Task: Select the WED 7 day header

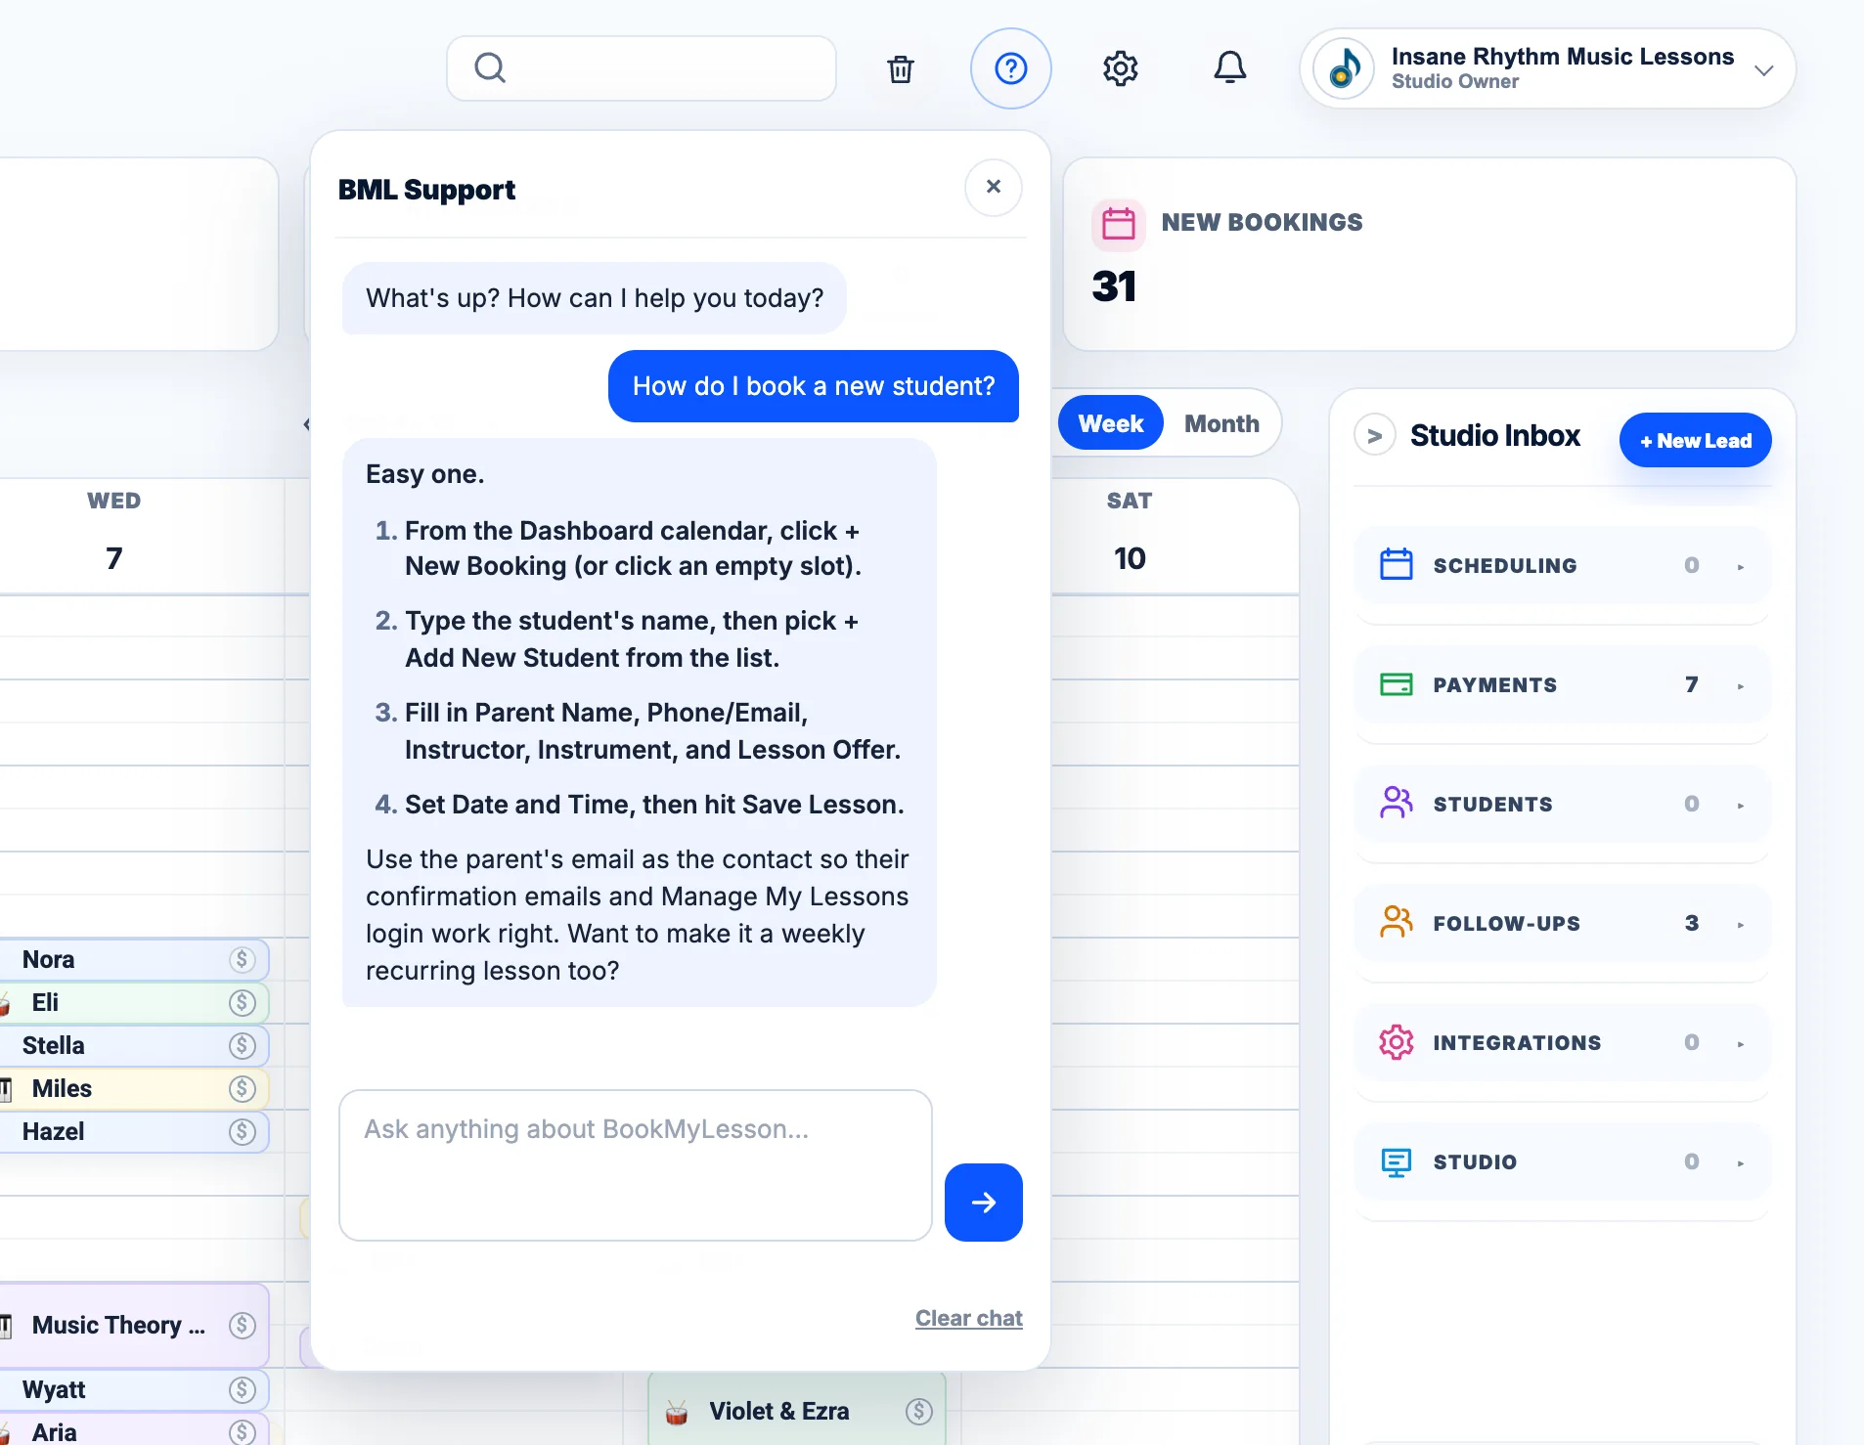Action: tap(113, 534)
